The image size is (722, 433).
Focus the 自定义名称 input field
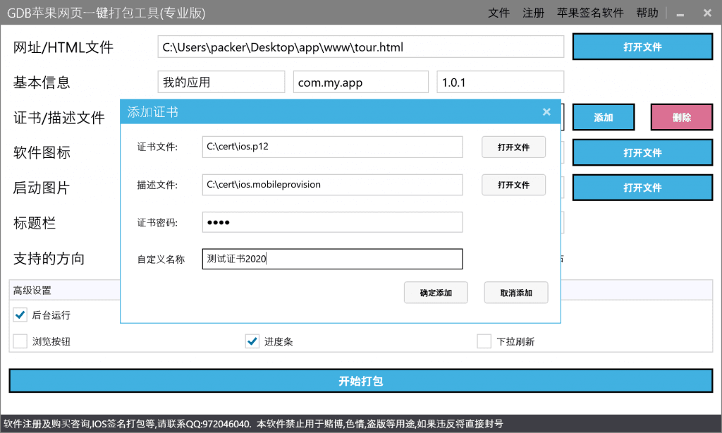[x=332, y=260]
